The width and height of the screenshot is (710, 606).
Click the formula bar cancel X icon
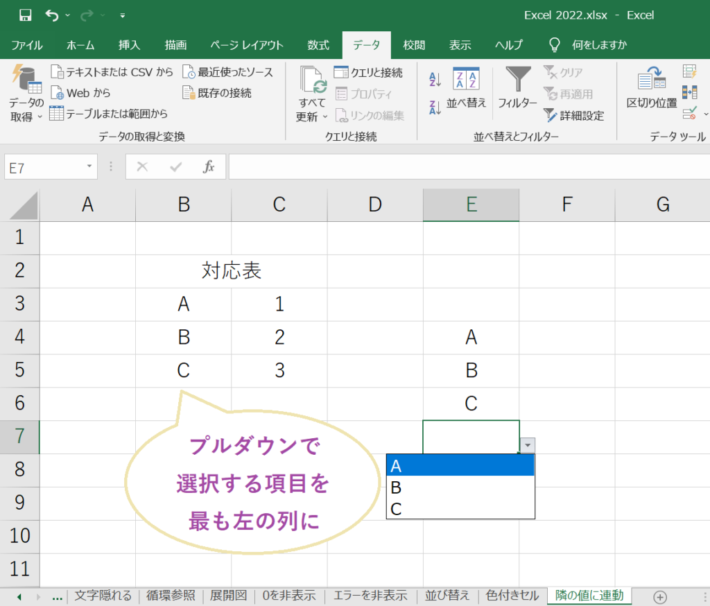[x=142, y=166]
